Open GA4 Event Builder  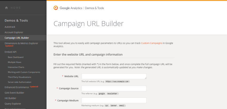(x=14, y=93)
